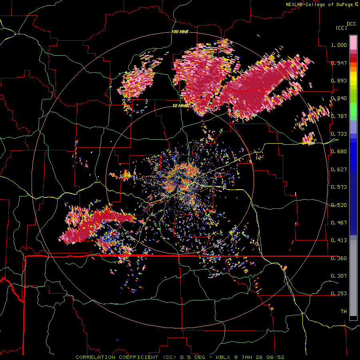The image size is (360, 360).
Task: Click the [CC] units label
Action: tap(342, 28)
